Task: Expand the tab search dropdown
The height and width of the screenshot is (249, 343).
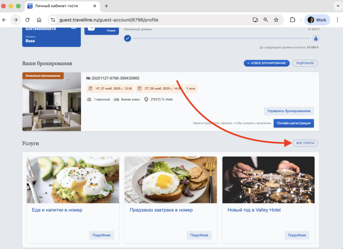Action: point(338,6)
